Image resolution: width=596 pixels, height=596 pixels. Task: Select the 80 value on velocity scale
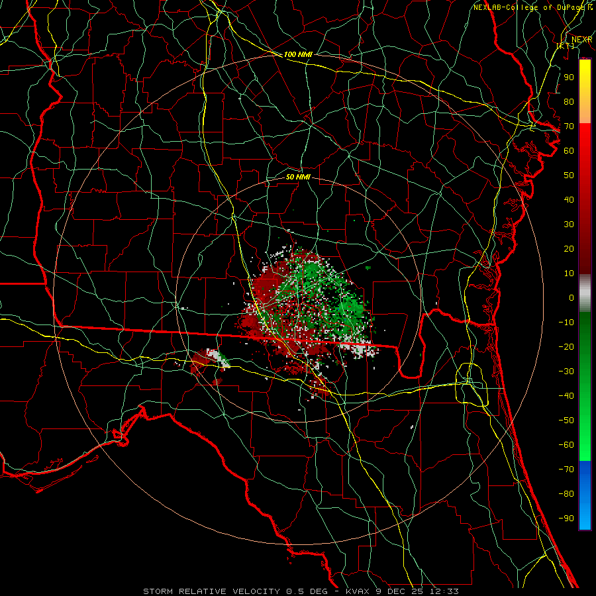(x=569, y=101)
